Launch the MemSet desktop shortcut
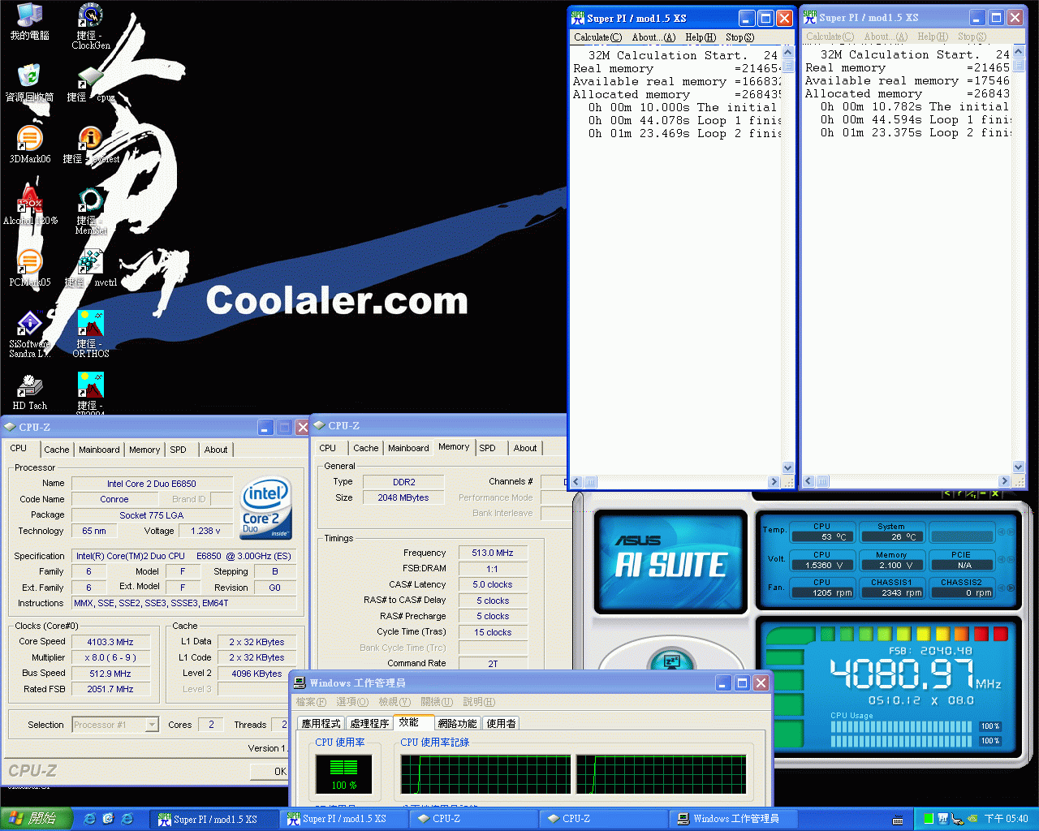Image resolution: width=1039 pixels, height=831 pixels. [x=91, y=211]
